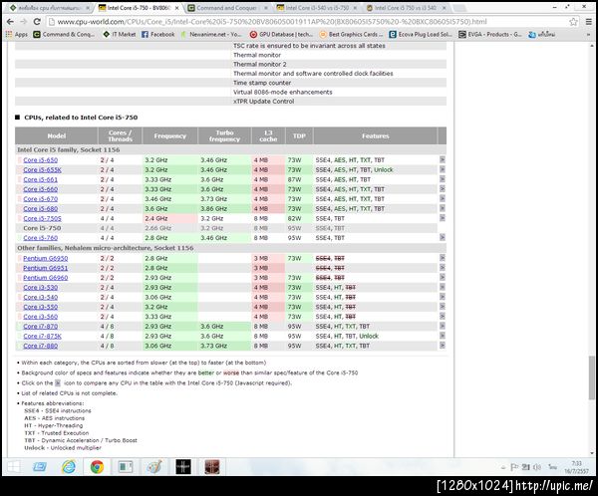This screenshot has height=496, width=598.
Task: Open the Command & Conq bookmark
Action: point(64,34)
